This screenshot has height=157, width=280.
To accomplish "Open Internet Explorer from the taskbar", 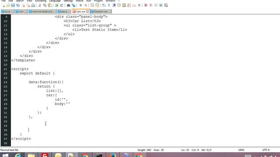I will [18, 155].
